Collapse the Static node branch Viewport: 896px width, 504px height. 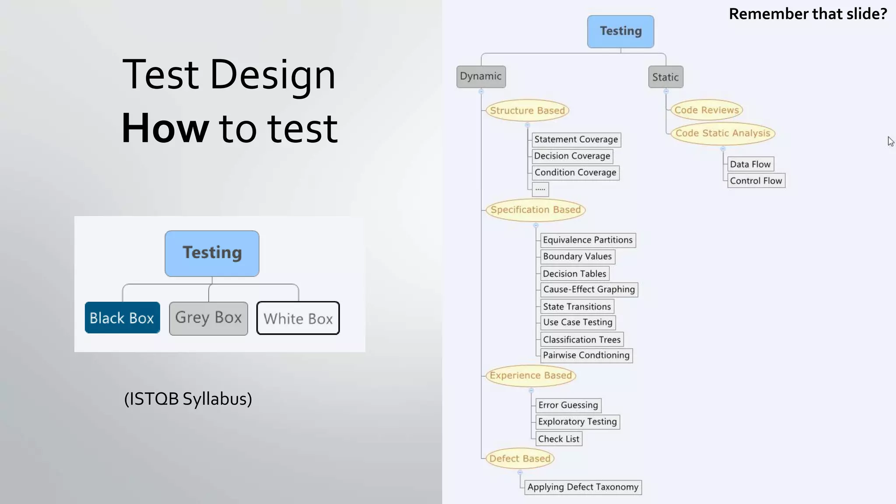click(x=666, y=91)
